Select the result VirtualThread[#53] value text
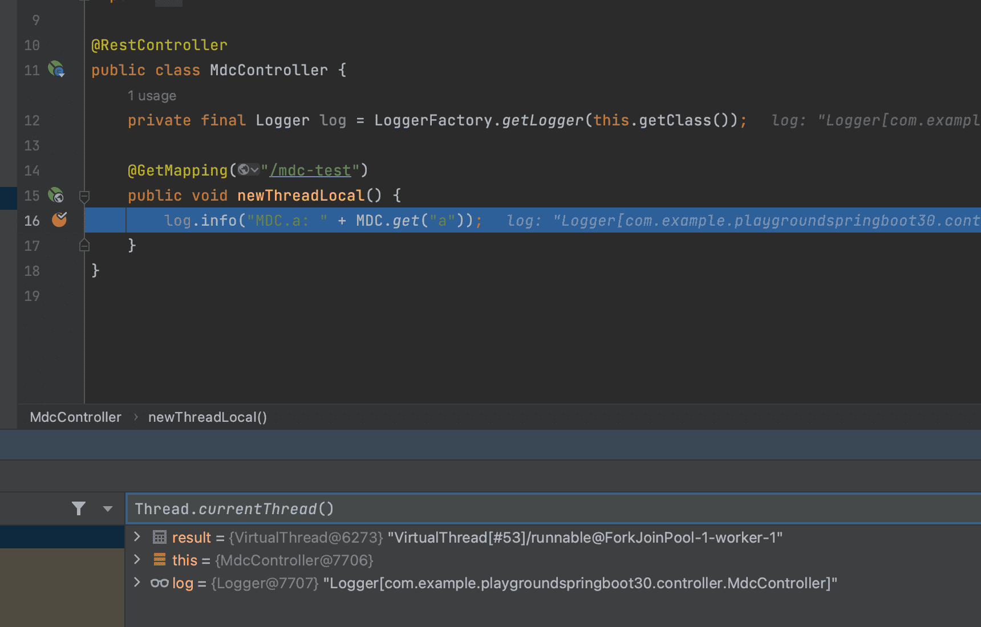This screenshot has height=627, width=981. click(585, 538)
